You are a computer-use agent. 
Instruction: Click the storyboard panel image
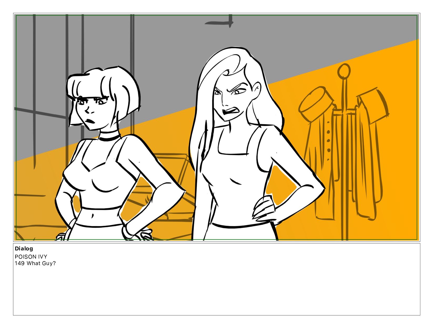(x=217, y=127)
